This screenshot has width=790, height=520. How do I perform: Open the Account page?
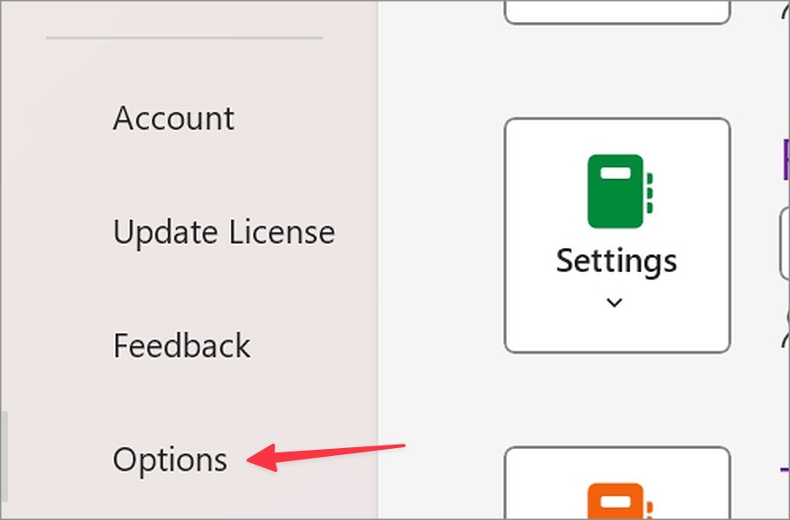(174, 118)
